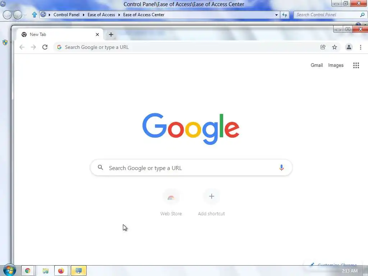Open Chrome's three-dot menu
Screen dimensions: 368x276
[360, 47]
